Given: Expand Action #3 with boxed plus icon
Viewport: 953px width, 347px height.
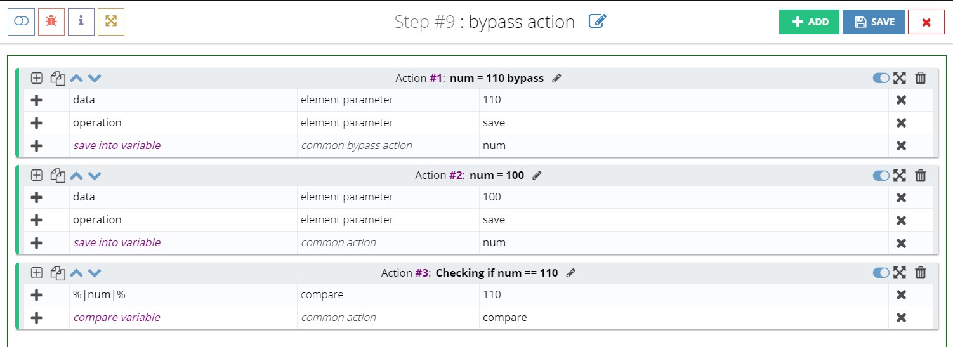Looking at the screenshot, I should pos(37,273).
